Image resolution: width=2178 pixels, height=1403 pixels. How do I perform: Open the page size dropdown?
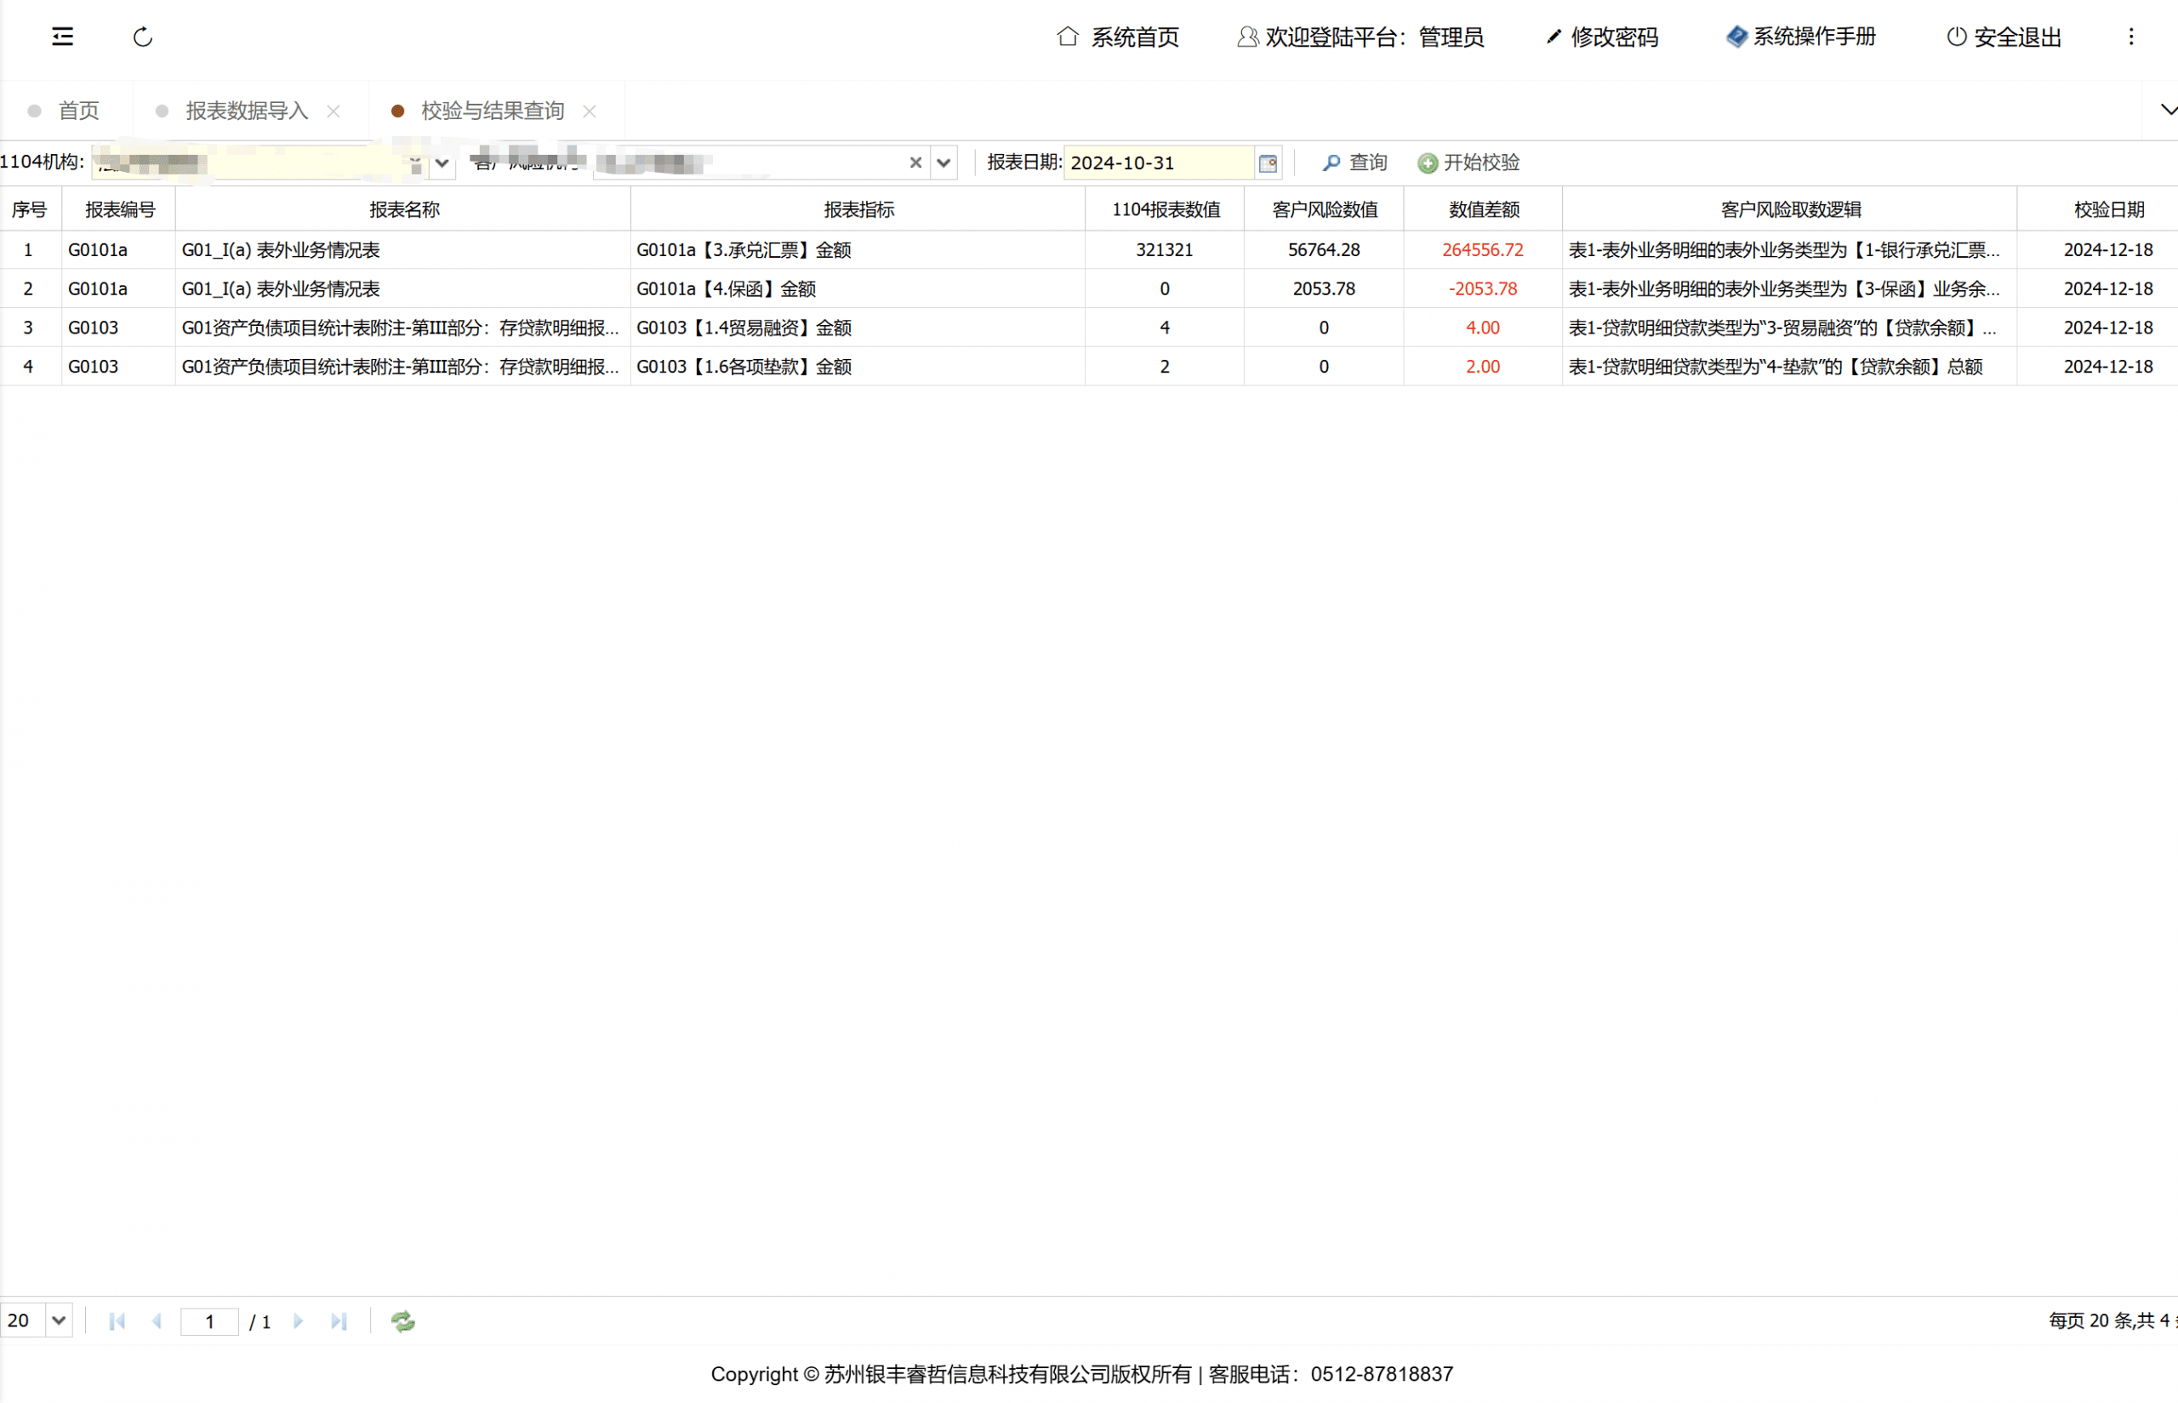tap(59, 1320)
